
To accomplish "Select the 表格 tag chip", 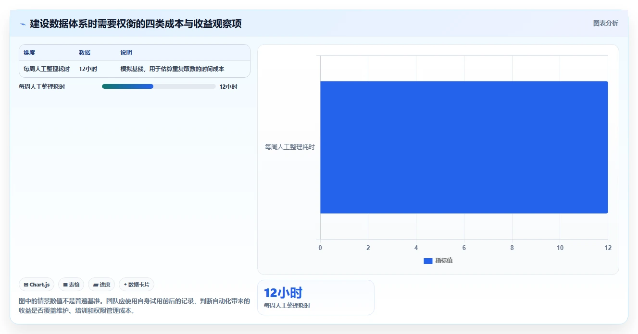I will (71, 285).
